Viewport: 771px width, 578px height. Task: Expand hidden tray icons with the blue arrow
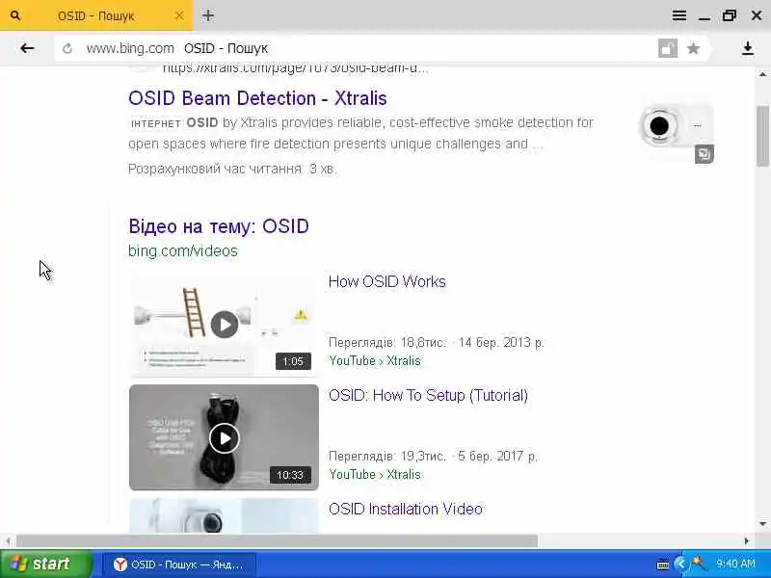[681, 564]
